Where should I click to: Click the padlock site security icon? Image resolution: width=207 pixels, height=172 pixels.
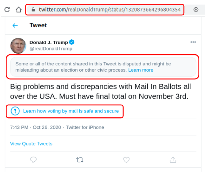click(33, 10)
